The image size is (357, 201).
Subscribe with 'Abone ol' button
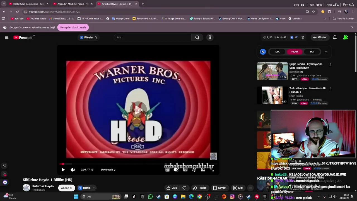[67, 188]
